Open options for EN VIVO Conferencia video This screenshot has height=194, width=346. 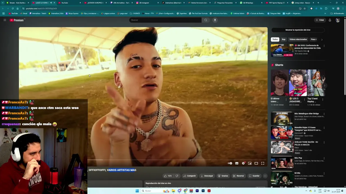tap(324, 46)
